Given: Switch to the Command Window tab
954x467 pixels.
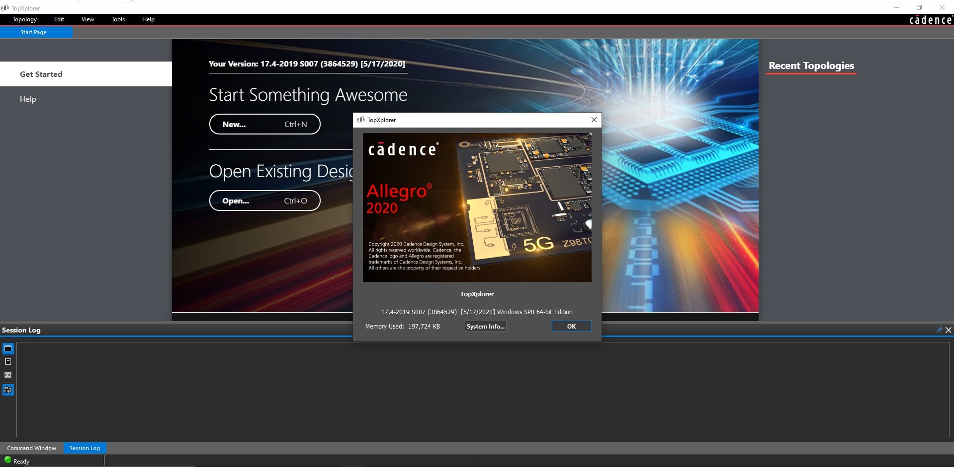Looking at the screenshot, I should point(31,448).
